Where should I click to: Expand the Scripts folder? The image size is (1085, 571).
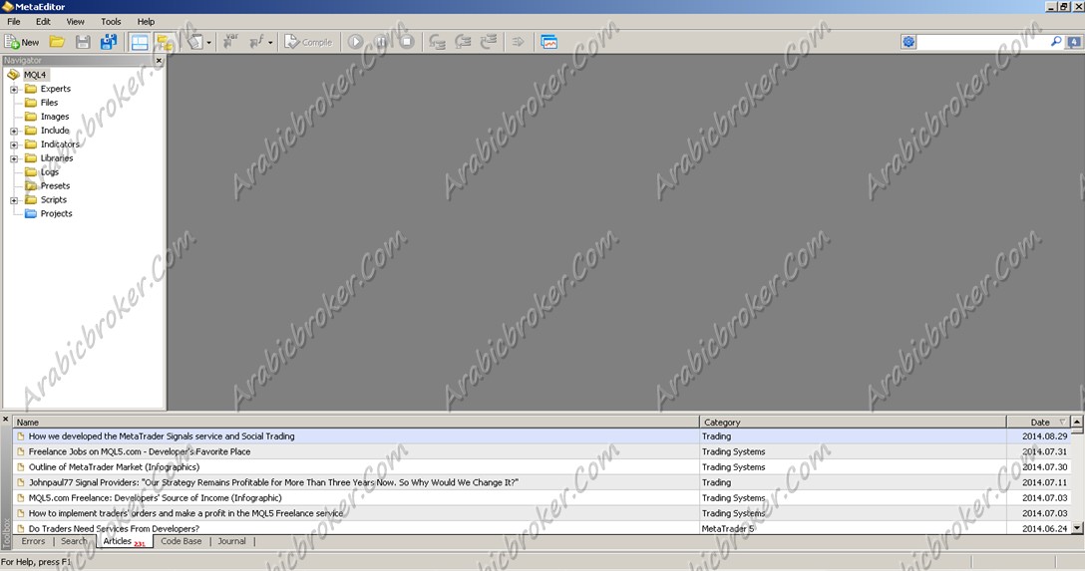[x=14, y=200]
